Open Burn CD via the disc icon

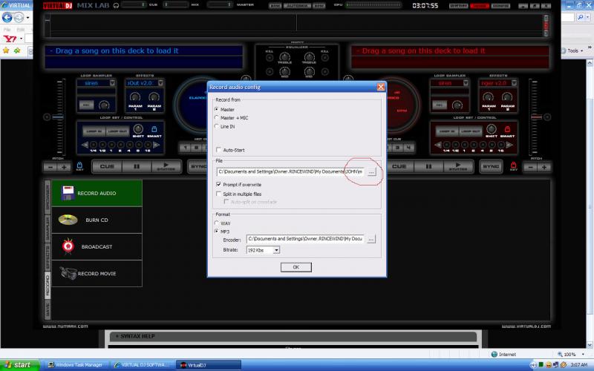[68, 220]
